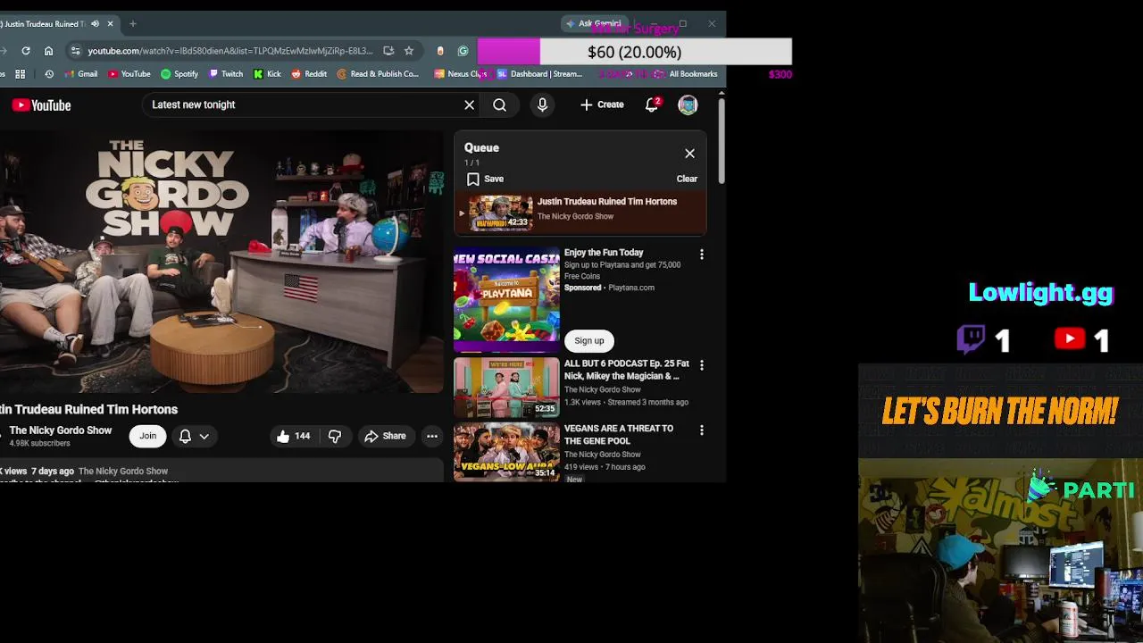Viewport: 1143px width, 643px height.
Task: Open options for VEGANS ARE A THREAT video
Action: pos(702,430)
